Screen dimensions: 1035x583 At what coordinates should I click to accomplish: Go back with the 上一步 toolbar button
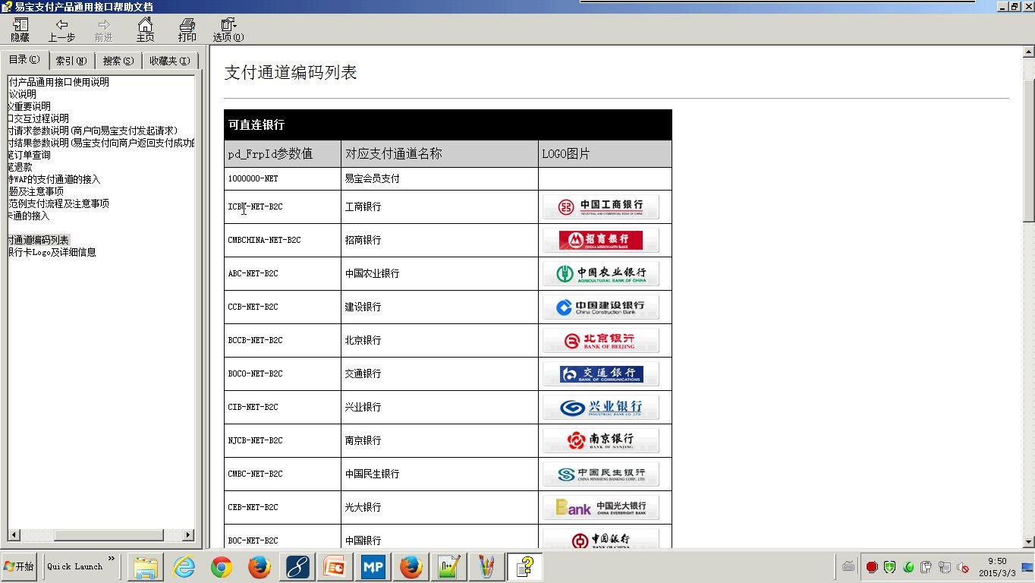[61, 30]
